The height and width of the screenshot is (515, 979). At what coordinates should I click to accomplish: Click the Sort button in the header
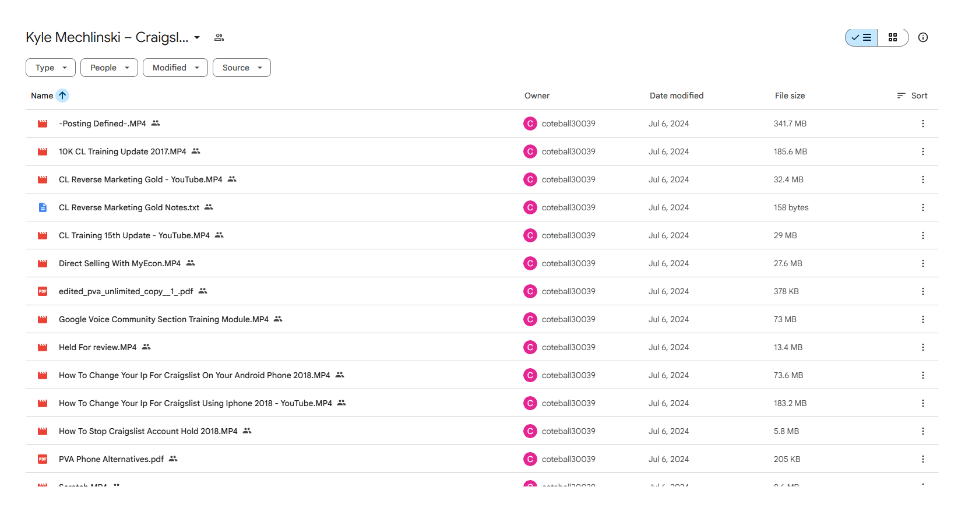click(x=912, y=96)
